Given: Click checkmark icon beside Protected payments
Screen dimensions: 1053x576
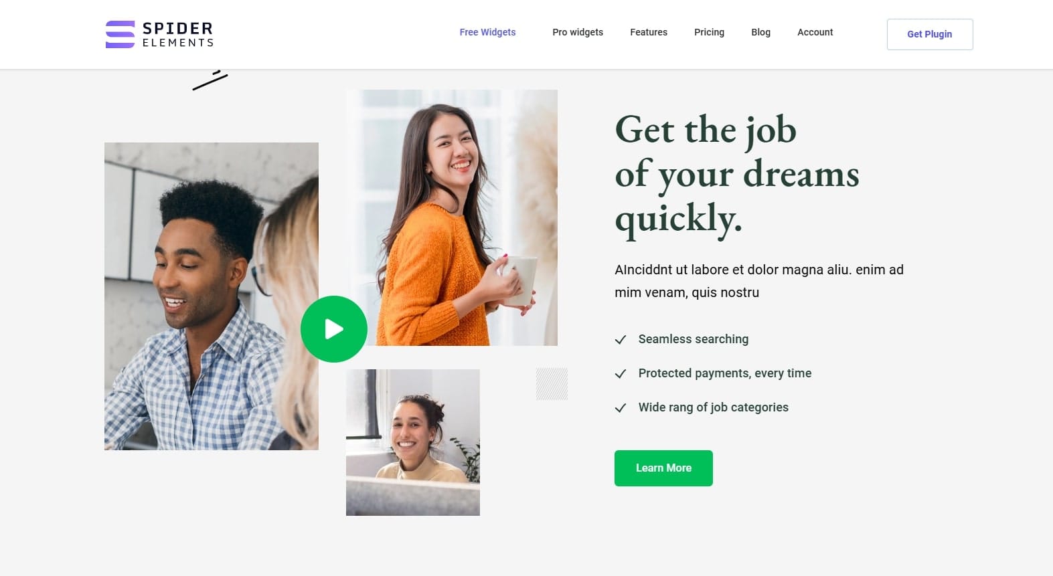Looking at the screenshot, I should coord(621,374).
